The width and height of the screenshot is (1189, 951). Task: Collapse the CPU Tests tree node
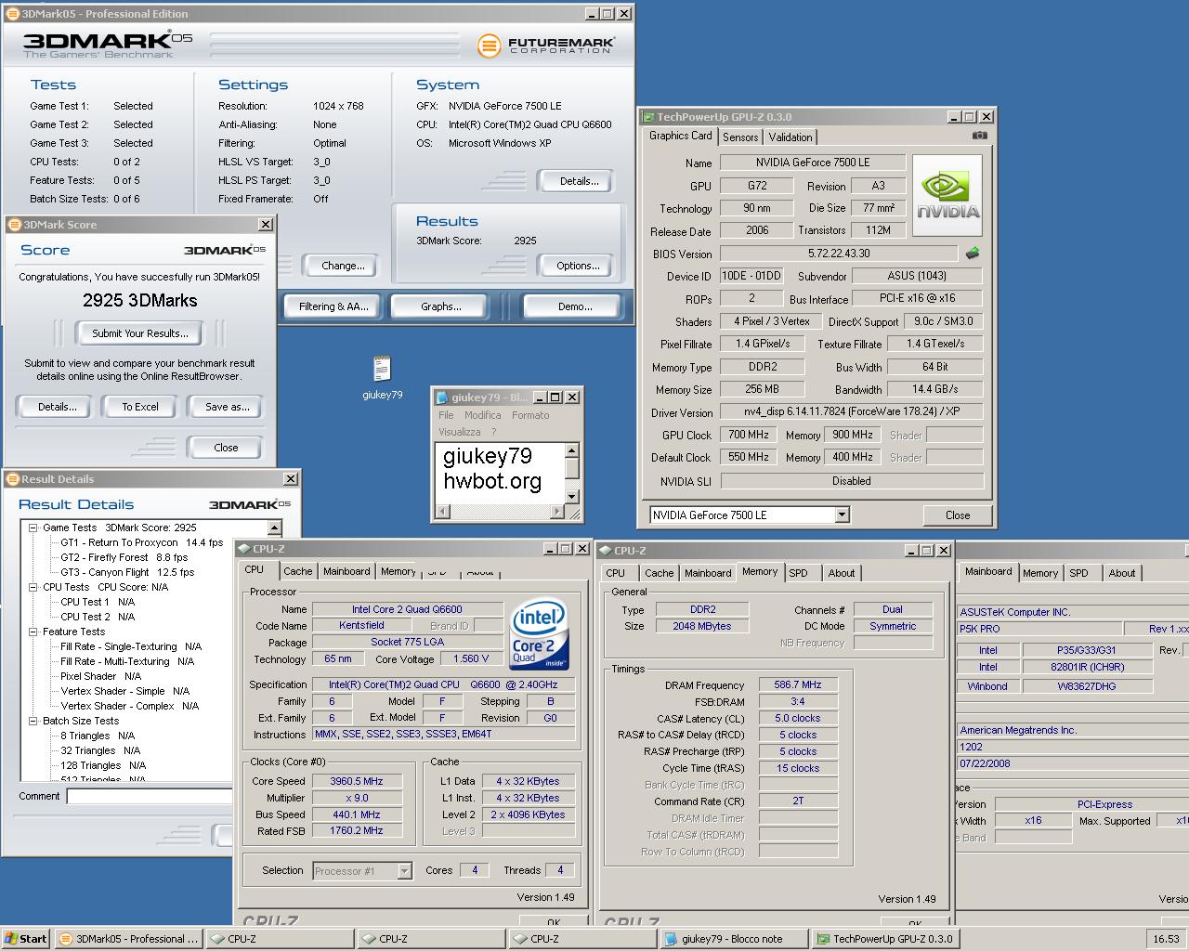[33, 587]
